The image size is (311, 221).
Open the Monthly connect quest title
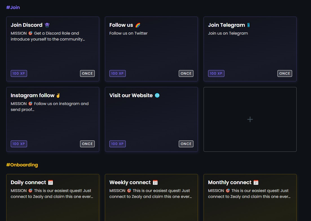pyautogui.click(x=230, y=182)
